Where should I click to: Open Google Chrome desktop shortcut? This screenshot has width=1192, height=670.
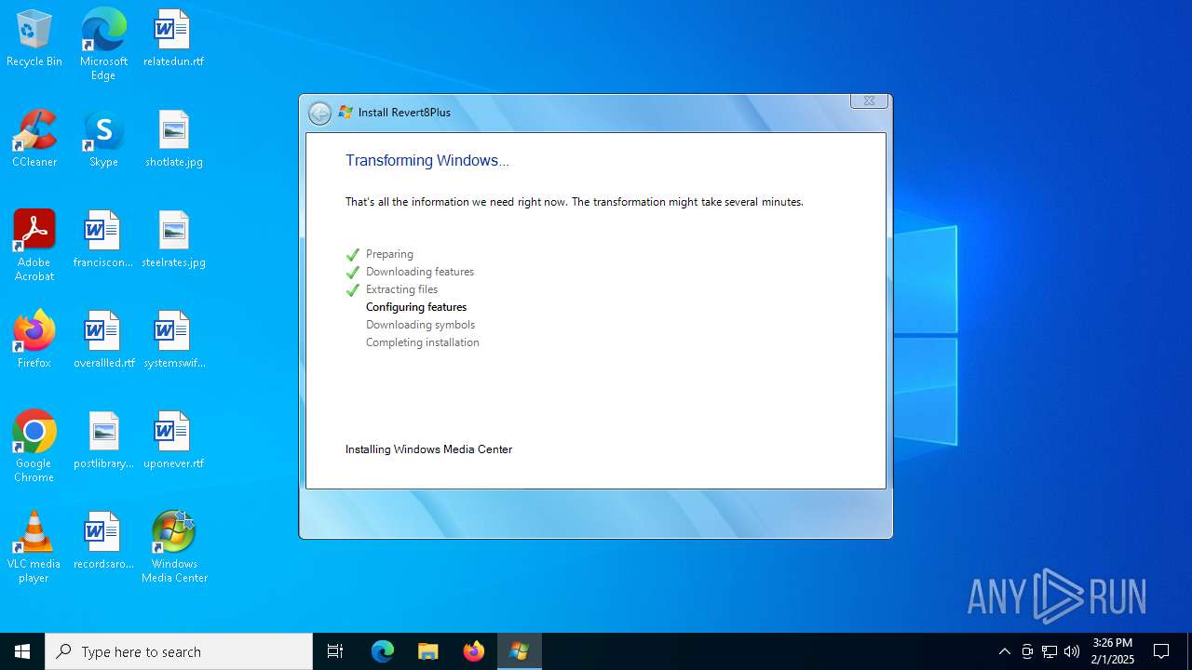(x=34, y=448)
